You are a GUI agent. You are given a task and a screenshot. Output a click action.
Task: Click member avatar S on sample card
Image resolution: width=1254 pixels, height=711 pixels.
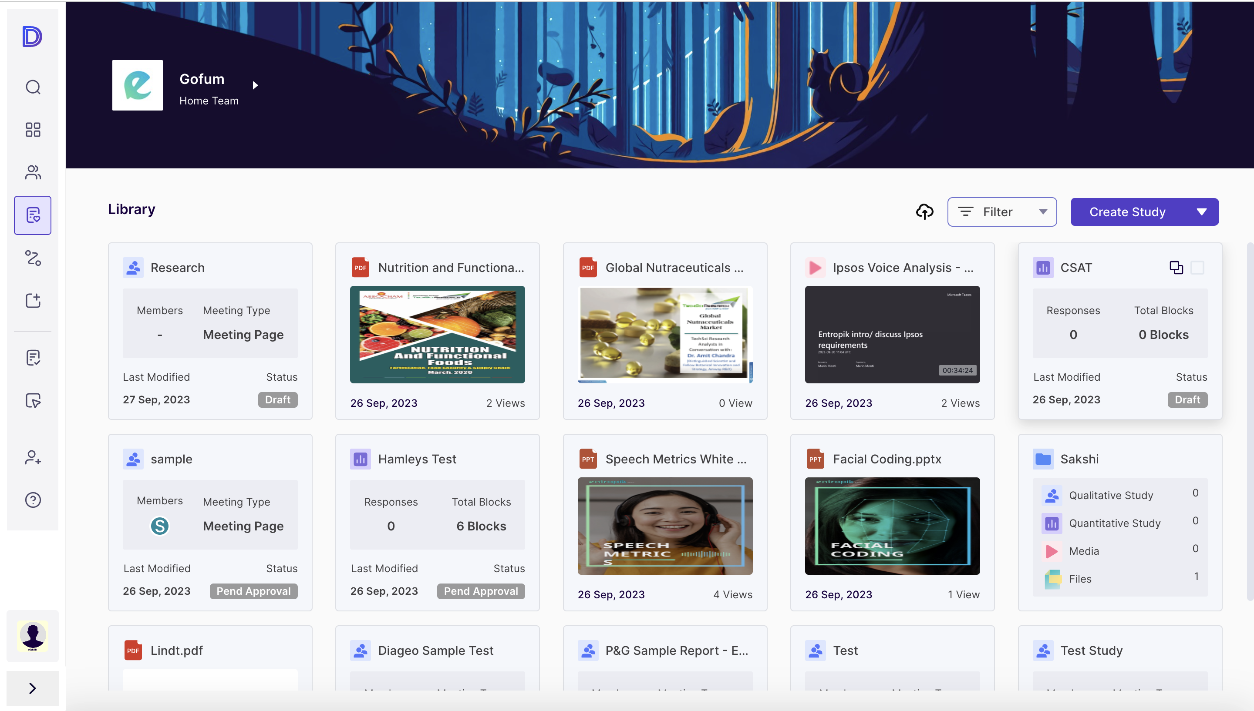(x=160, y=526)
